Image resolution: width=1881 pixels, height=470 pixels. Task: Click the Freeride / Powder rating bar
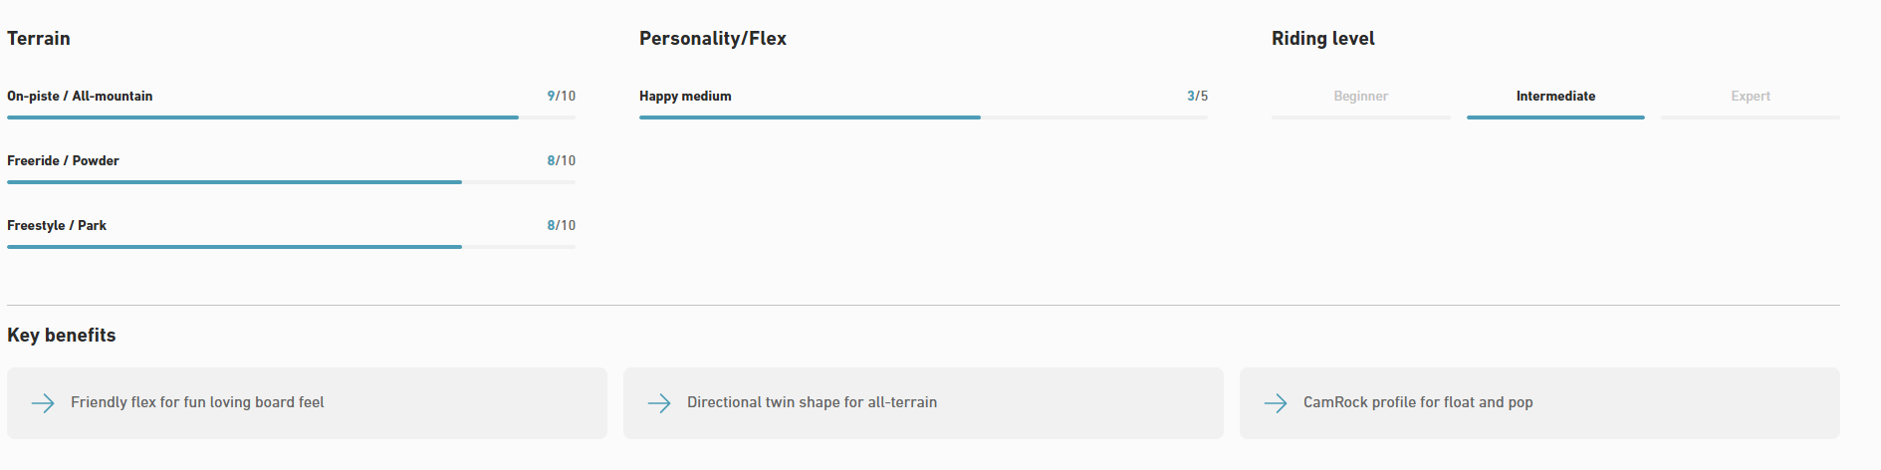(x=291, y=182)
